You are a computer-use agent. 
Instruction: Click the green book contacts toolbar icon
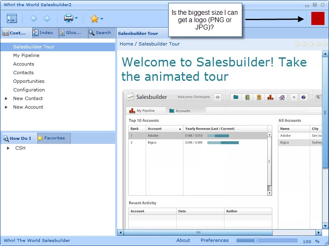coord(248,97)
